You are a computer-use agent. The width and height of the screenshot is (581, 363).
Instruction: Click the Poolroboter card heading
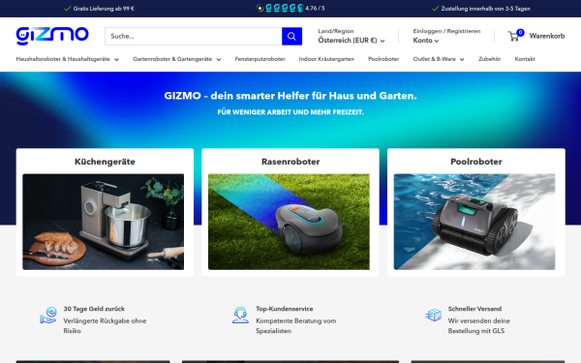point(476,162)
